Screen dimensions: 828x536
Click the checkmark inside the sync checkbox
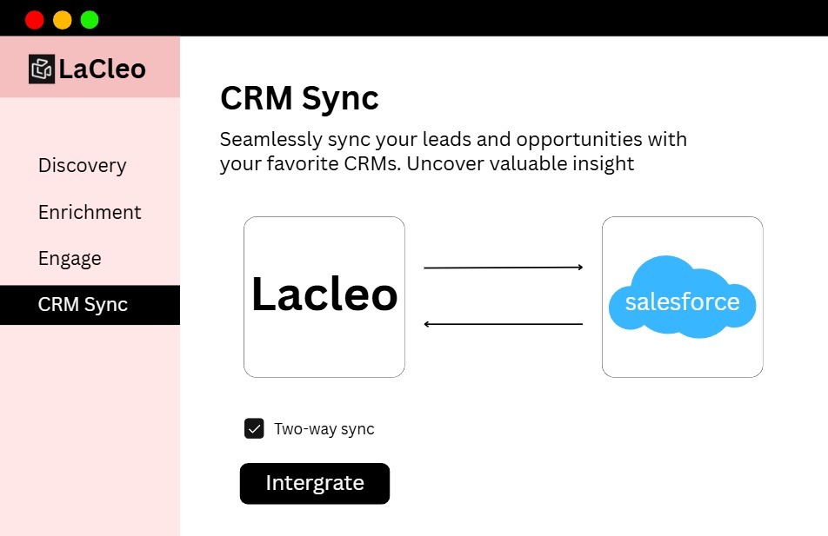coord(253,427)
